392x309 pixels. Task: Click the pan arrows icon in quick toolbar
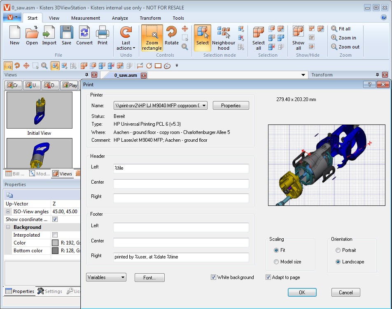[26, 66]
